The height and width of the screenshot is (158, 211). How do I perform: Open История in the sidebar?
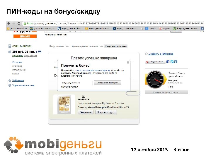pyautogui.click(x=17, y=62)
